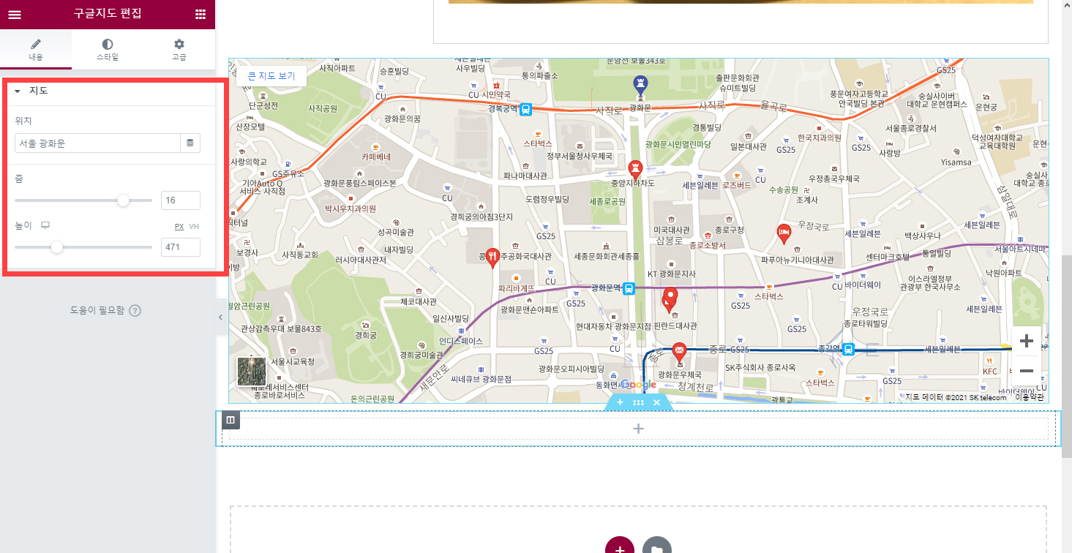Viewport: 1072px width, 553px height.
Task: Select VH unit for height
Action: pos(194,226)
